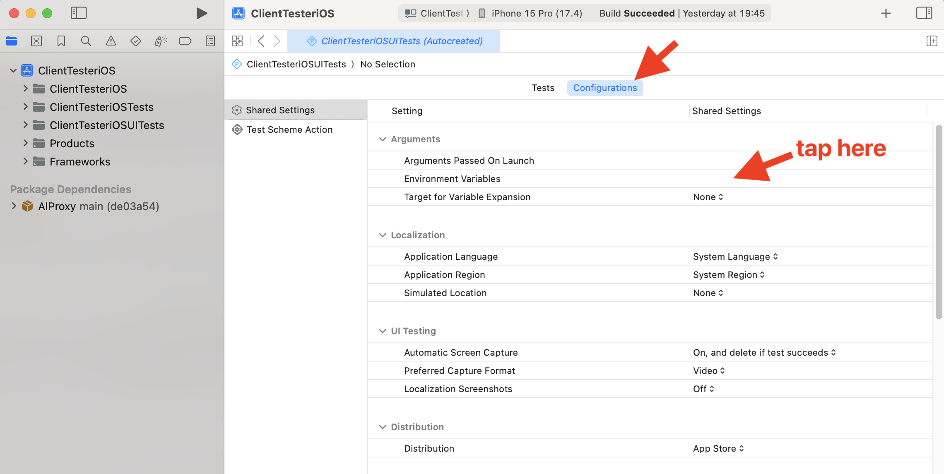Select the AIProxy main (de03a54) package
The image size is (944, 474).
click(x=99, y=206)
